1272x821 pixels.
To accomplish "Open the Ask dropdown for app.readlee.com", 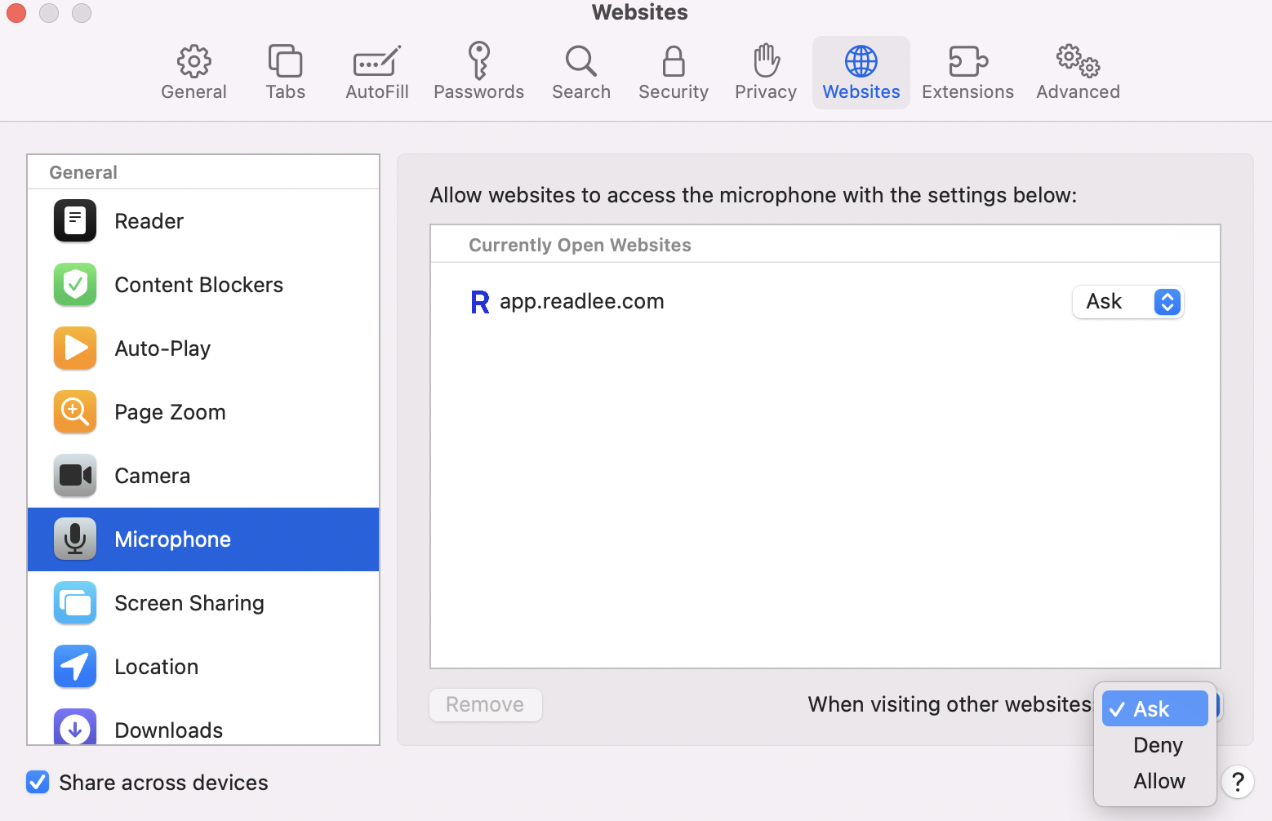I will click(x=1127, y=302).
